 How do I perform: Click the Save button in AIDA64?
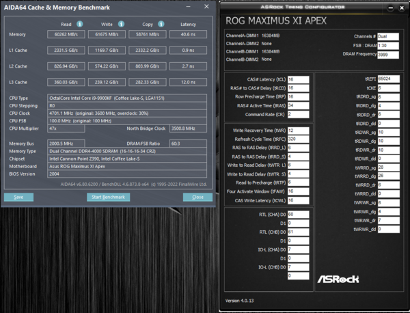pyautogui.click(x=18, y=197)
